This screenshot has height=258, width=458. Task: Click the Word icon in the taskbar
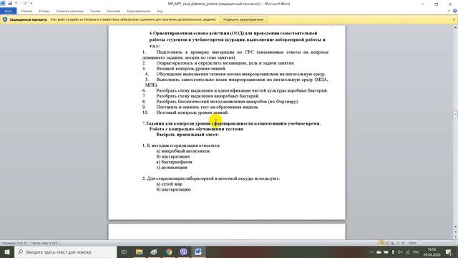click(x=198, y=252)
